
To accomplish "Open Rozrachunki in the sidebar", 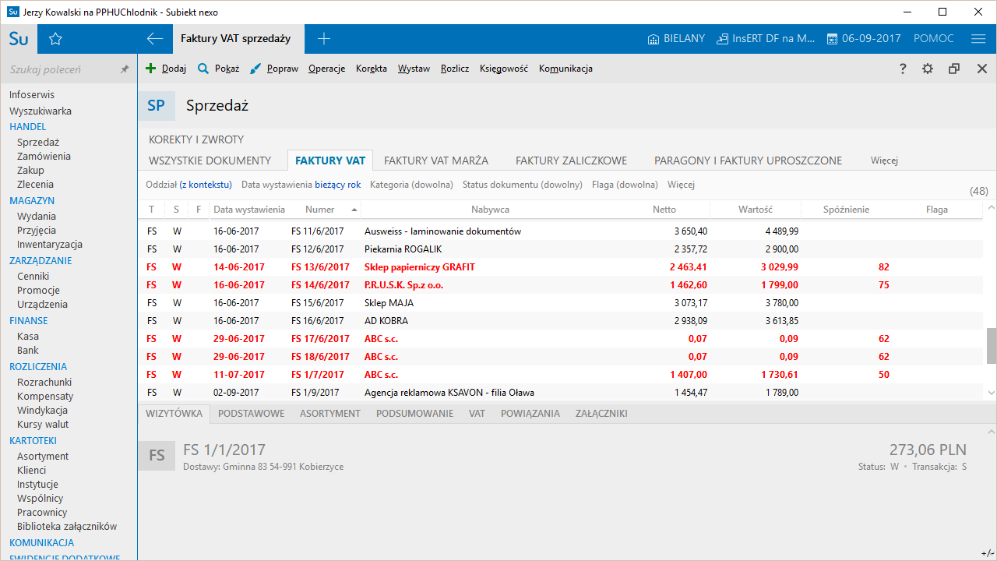I will tap(44, 382).
